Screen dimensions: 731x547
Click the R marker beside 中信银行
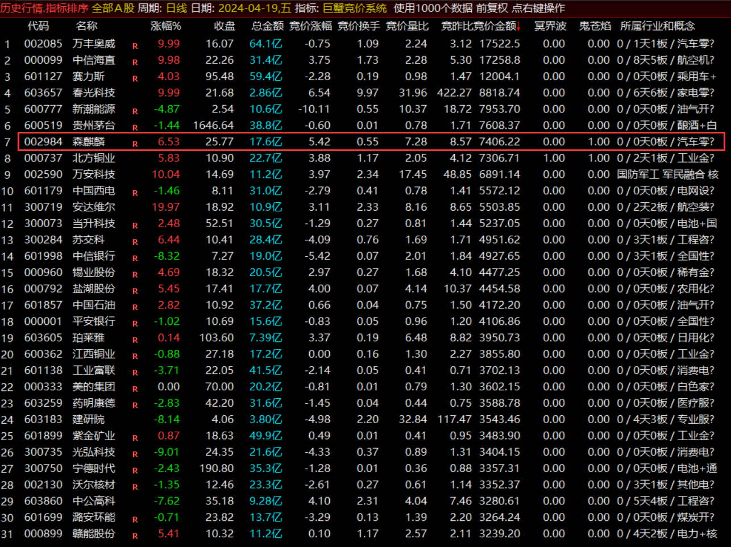[x=135, y=258]
